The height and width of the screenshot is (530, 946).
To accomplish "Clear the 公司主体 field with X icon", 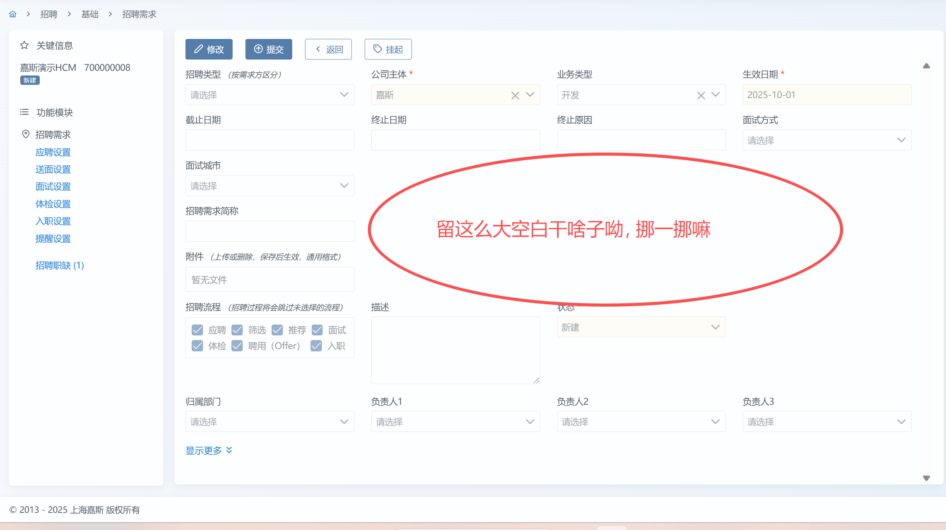I will pyautogui.click(x=515, y=95).
